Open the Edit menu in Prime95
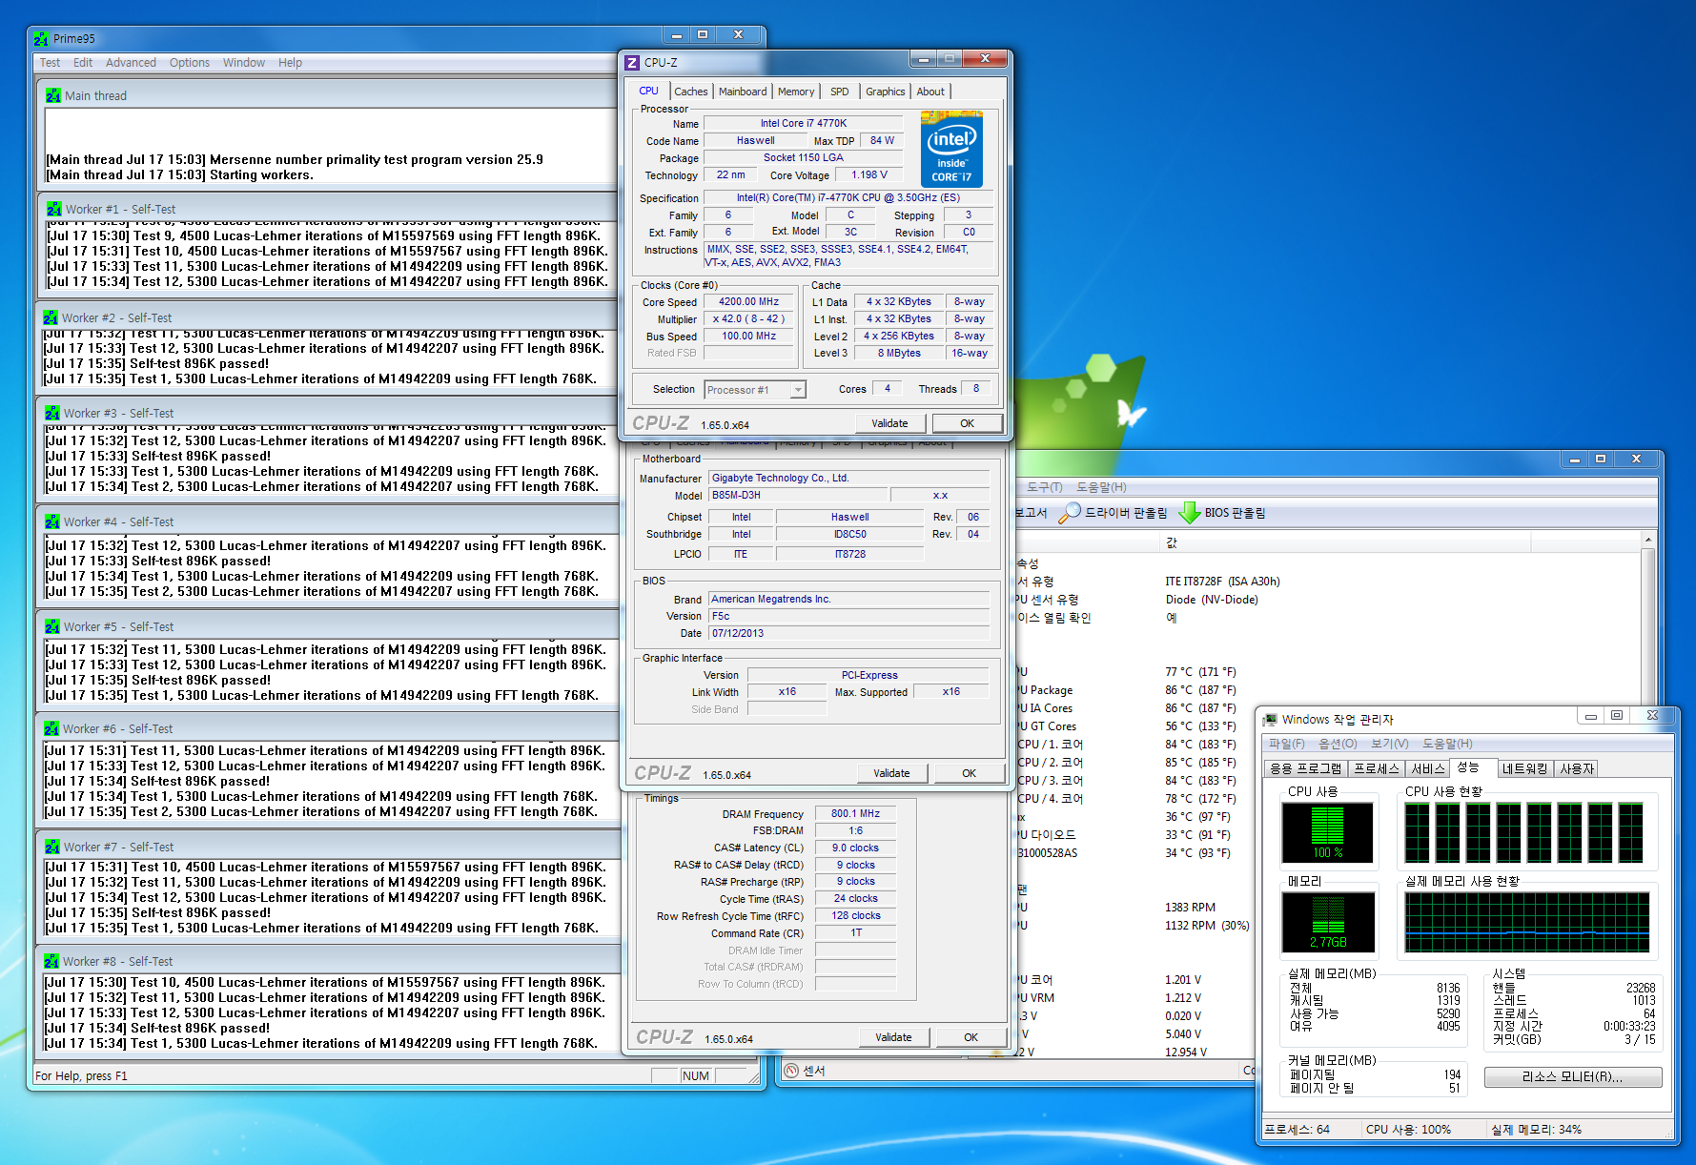 [x=83, y=63]
